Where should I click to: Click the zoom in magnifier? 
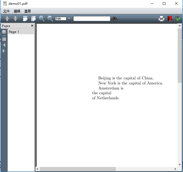coord(42,19)
